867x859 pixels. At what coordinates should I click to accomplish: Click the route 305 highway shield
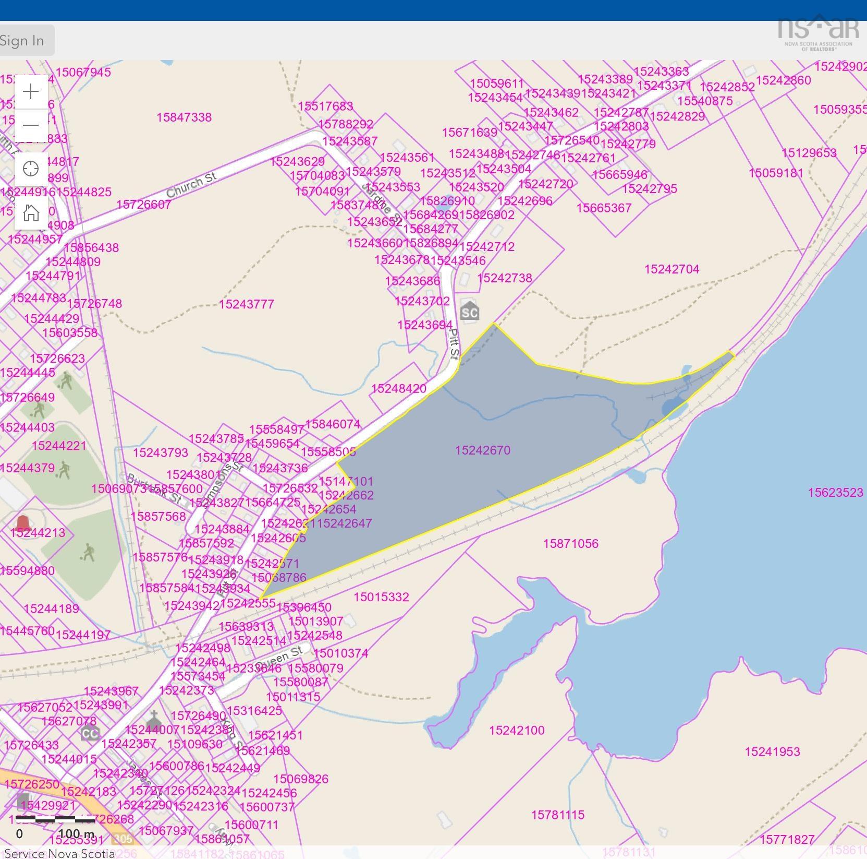(123, 839)
